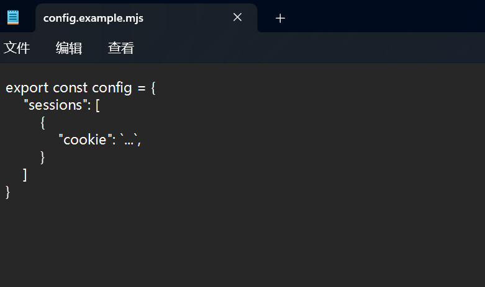Click the "const" keyword in first line
This screenshot has width=485, height=287.
tap(70, 87)
